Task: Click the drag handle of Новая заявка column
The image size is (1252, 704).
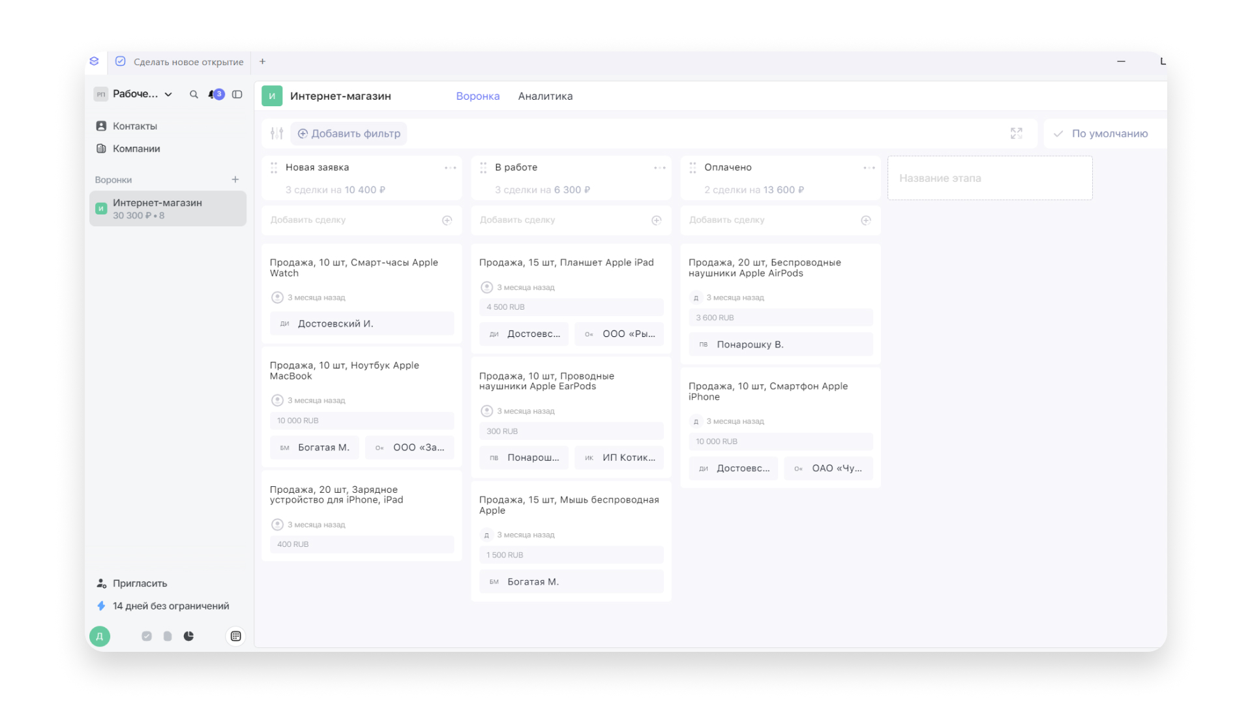Action: (x=274, y=168)
